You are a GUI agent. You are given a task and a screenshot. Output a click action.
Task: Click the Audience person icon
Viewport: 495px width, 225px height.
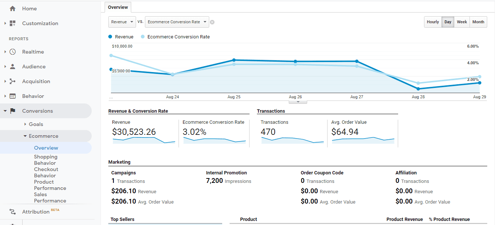pyautogui.click(x=13, y=67)
